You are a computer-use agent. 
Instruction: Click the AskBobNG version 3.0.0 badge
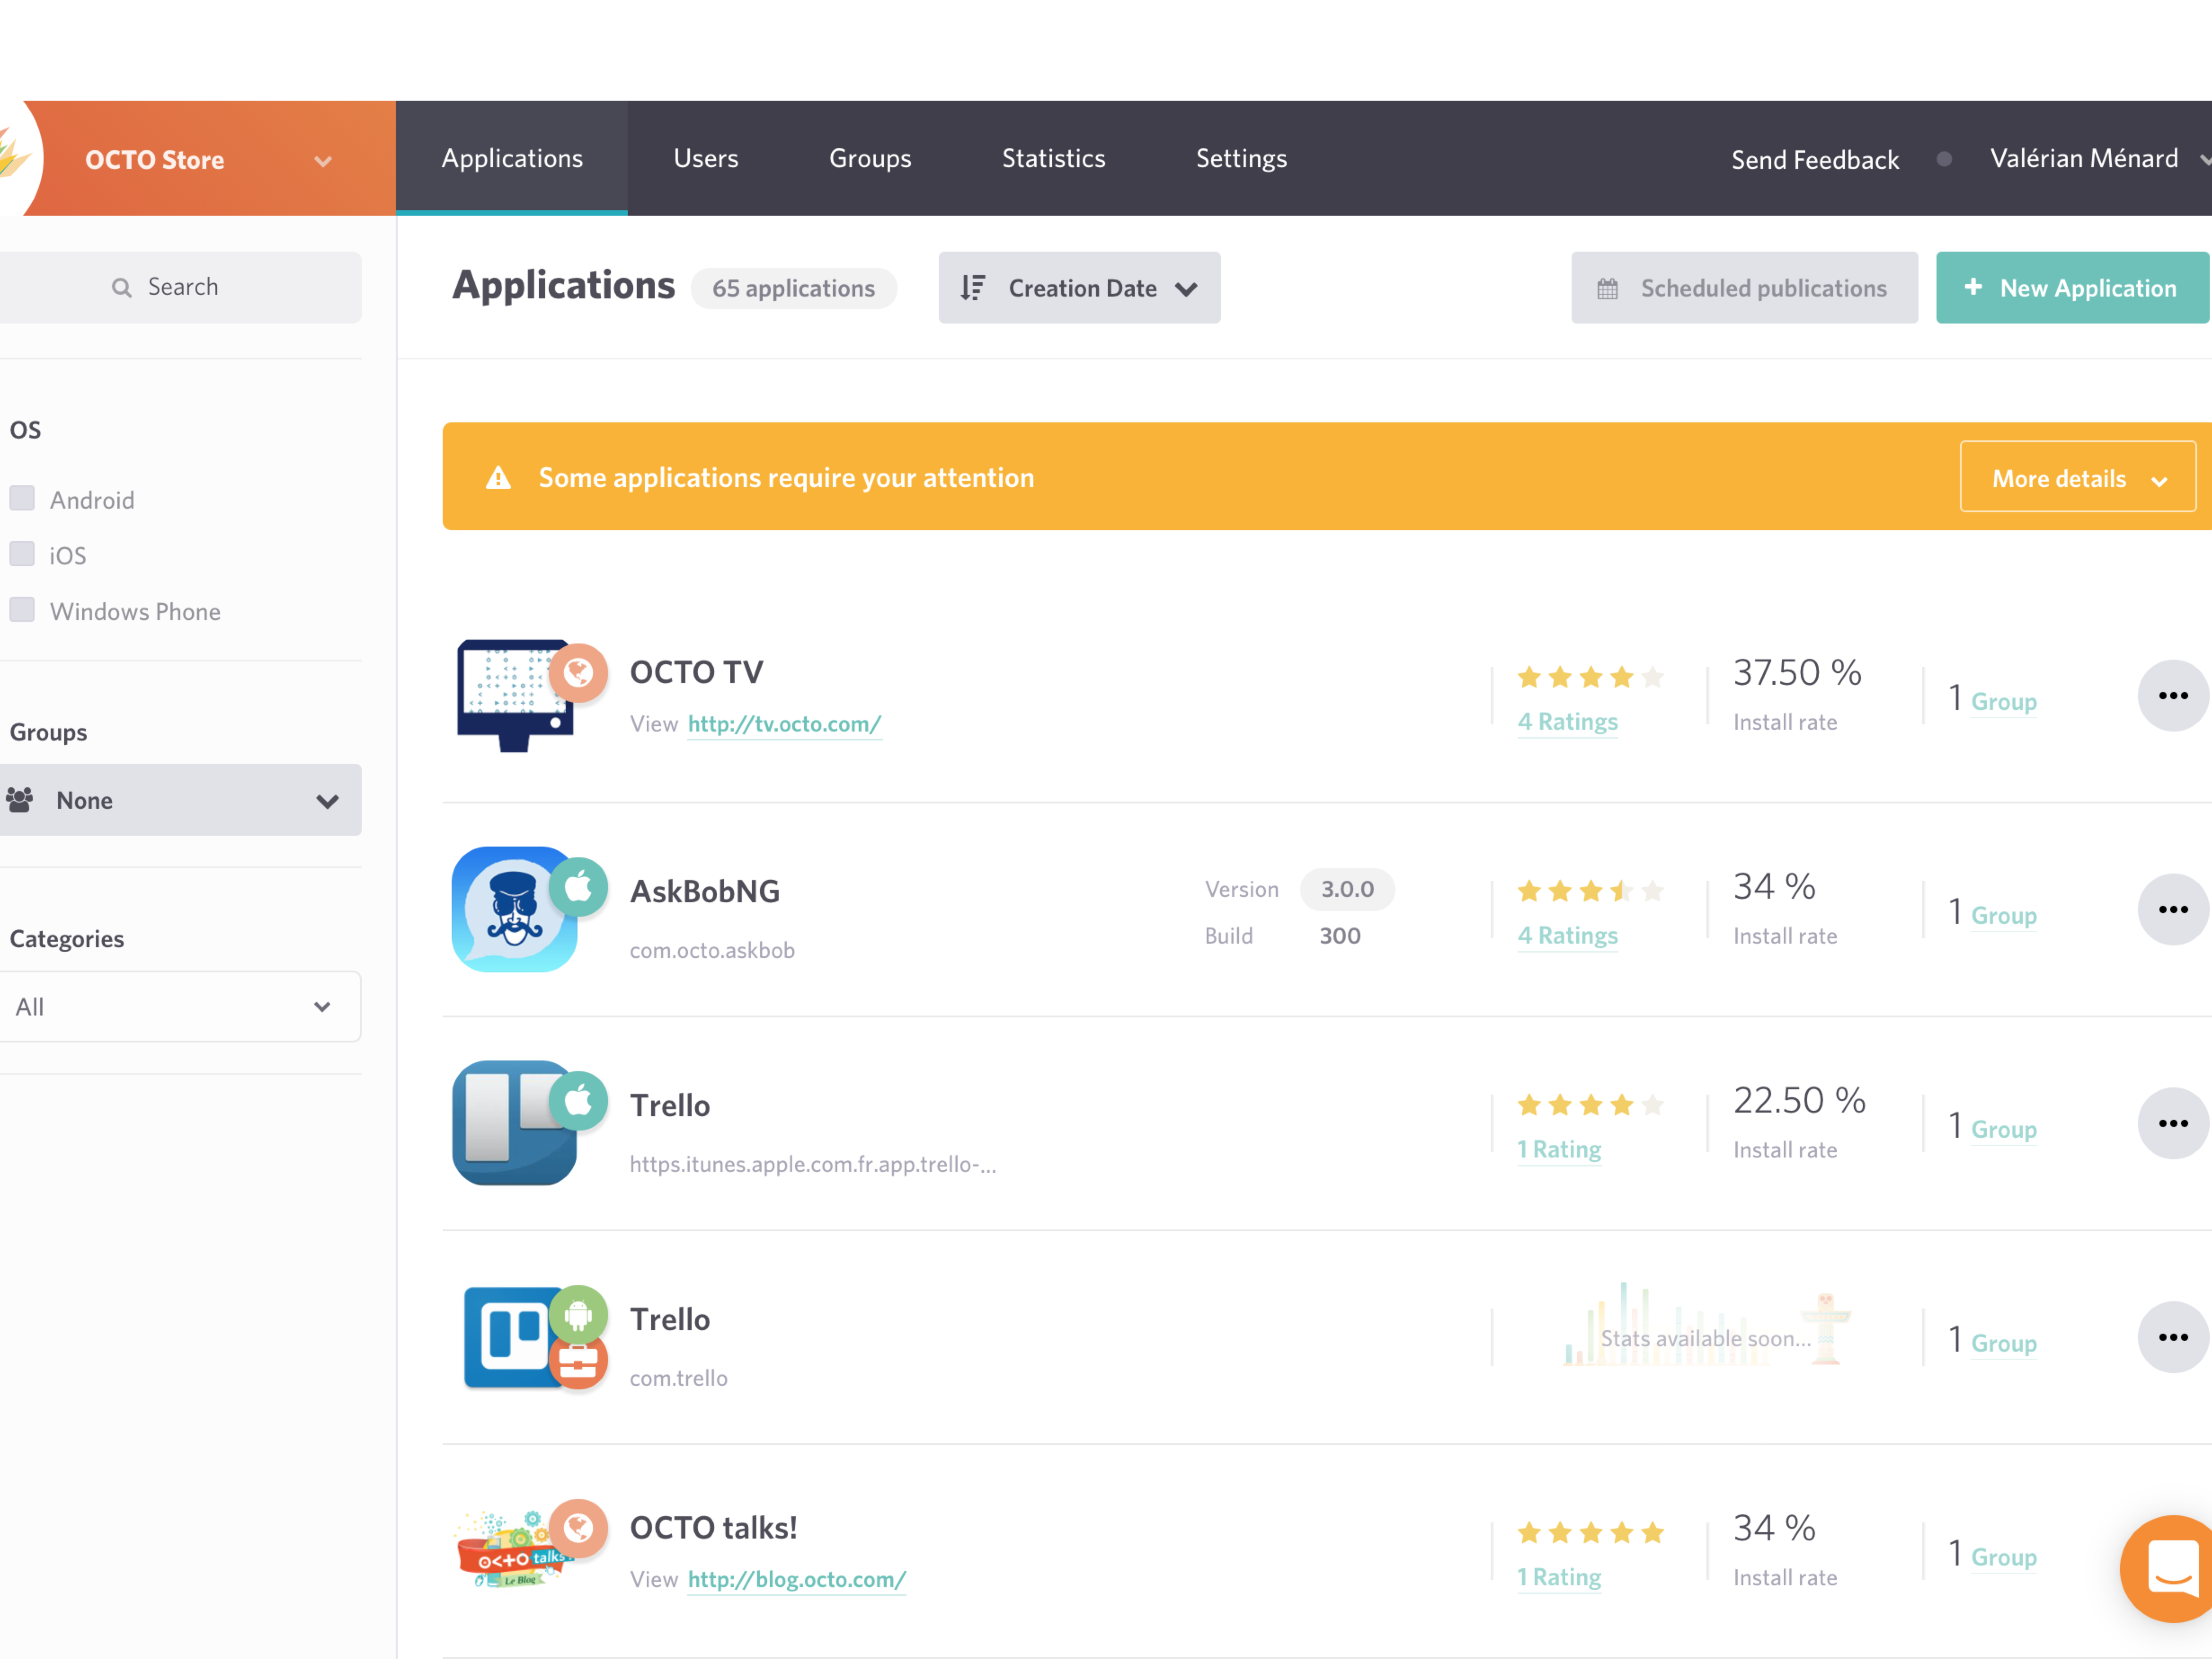[x=1347, y=889]
